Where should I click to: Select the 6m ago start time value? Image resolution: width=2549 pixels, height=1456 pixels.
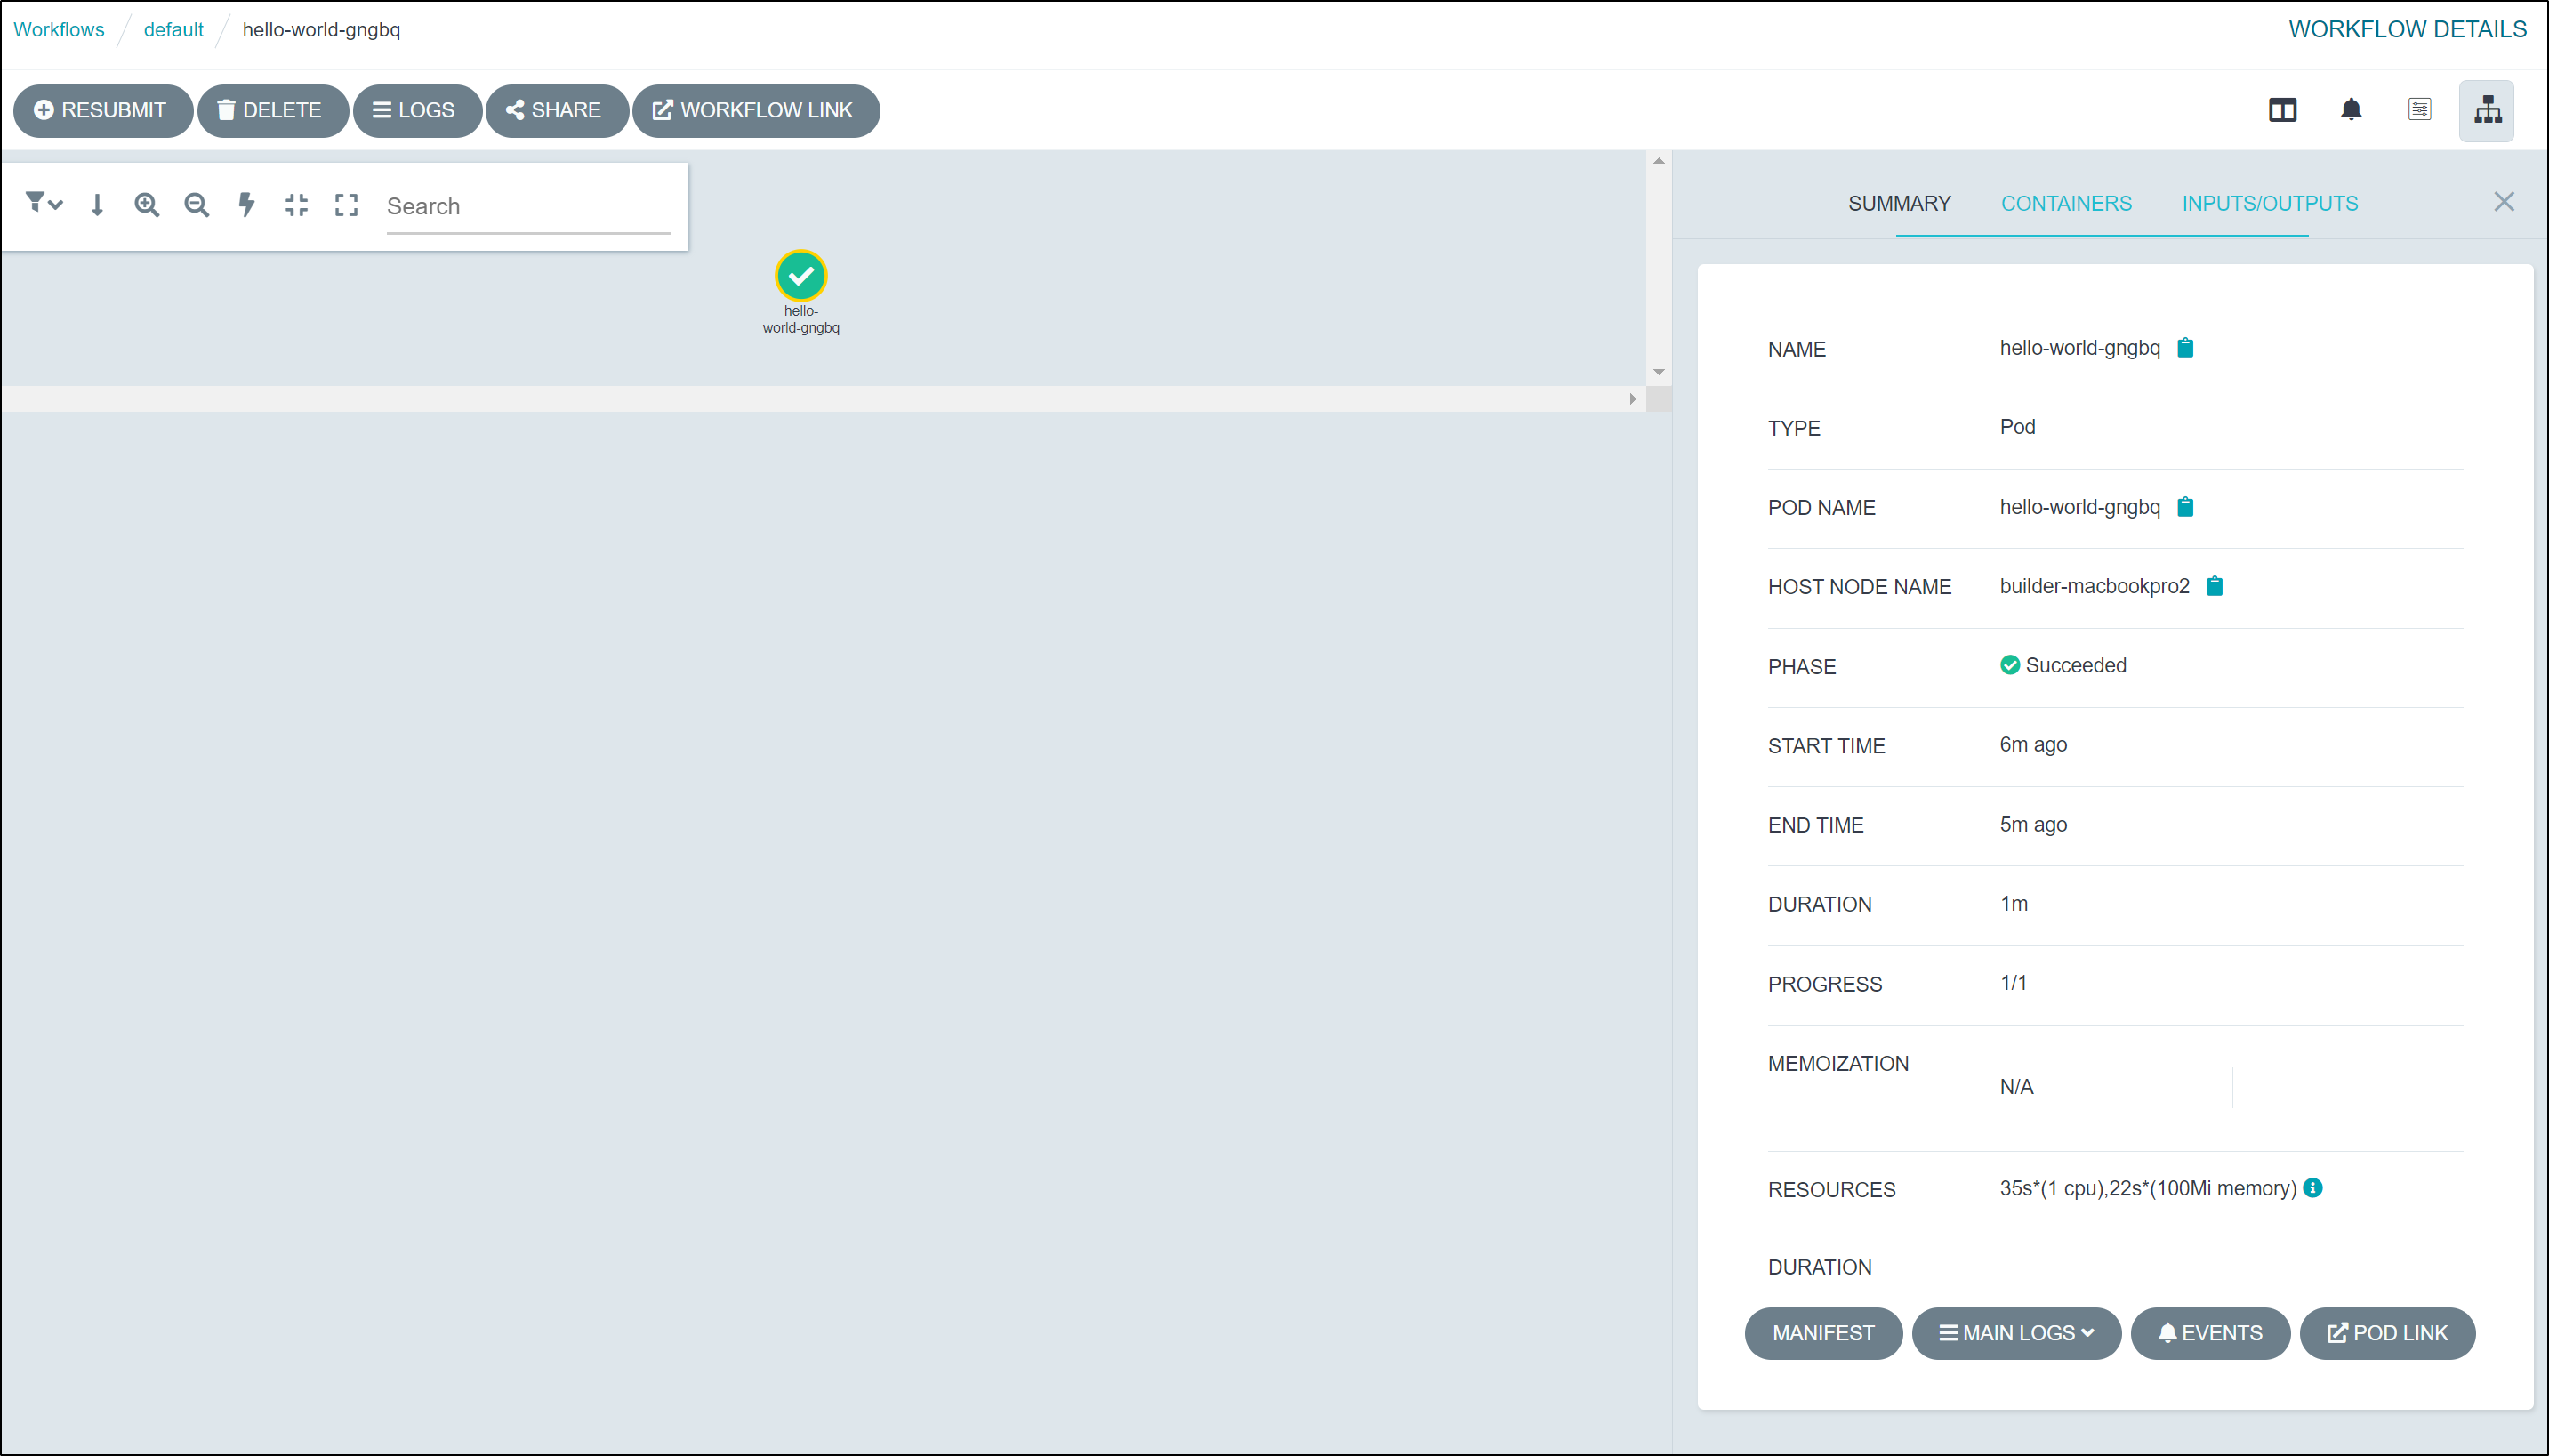click(2033, 745)
